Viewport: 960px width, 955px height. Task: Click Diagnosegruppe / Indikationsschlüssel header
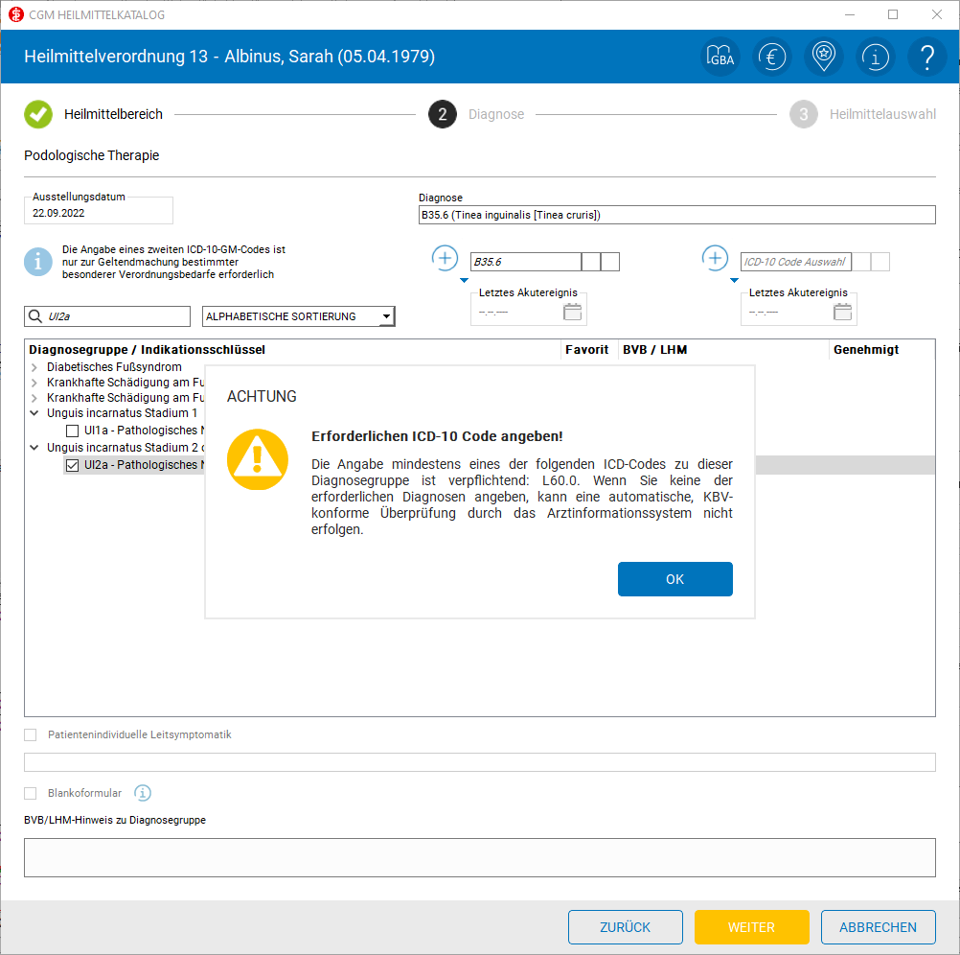147,349
